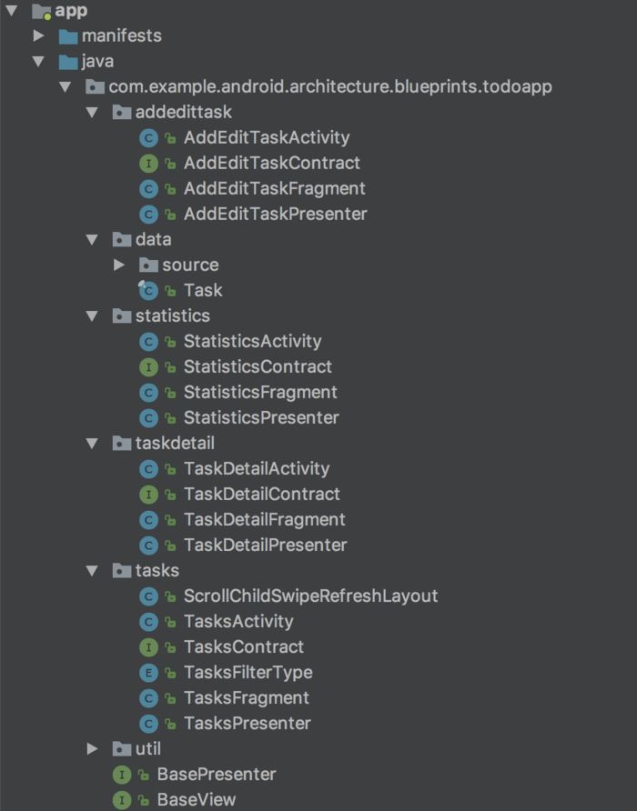Click the interface icon beside AddEditTaskContract

tap(148, 164)
